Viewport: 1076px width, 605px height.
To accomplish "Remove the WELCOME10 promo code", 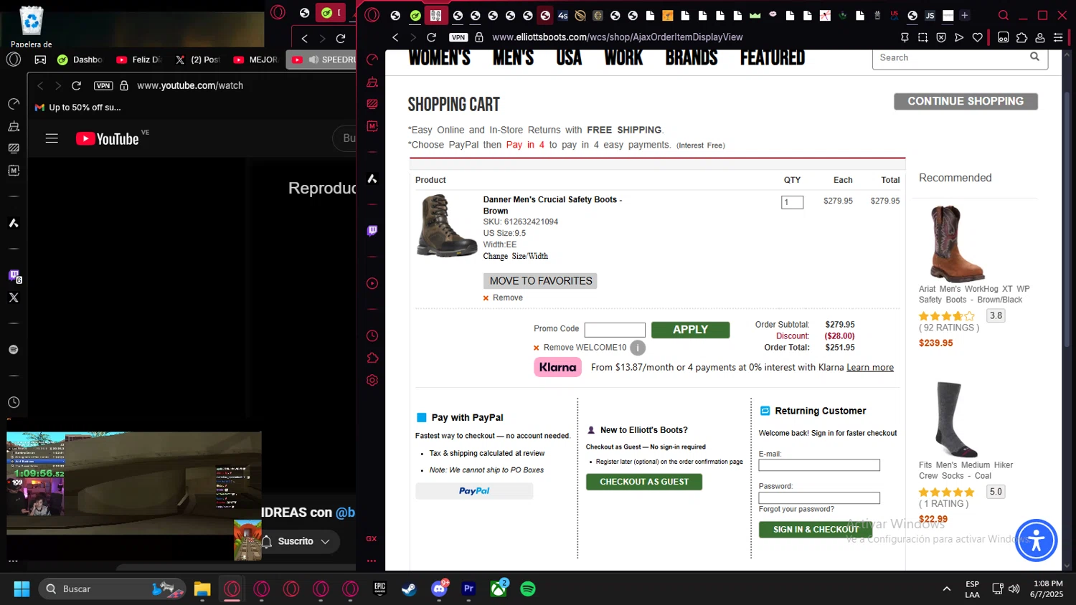I will (580, 348).
